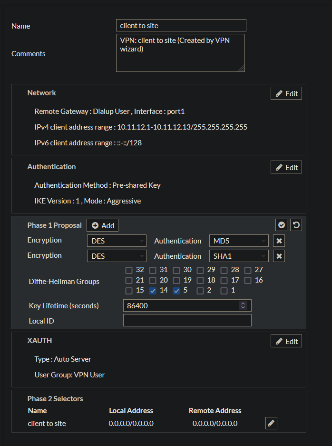Viewport: 332px width, 446px height.
Task: Uncheck Diffie-Hellman group 5
Action: coord(176,291)
